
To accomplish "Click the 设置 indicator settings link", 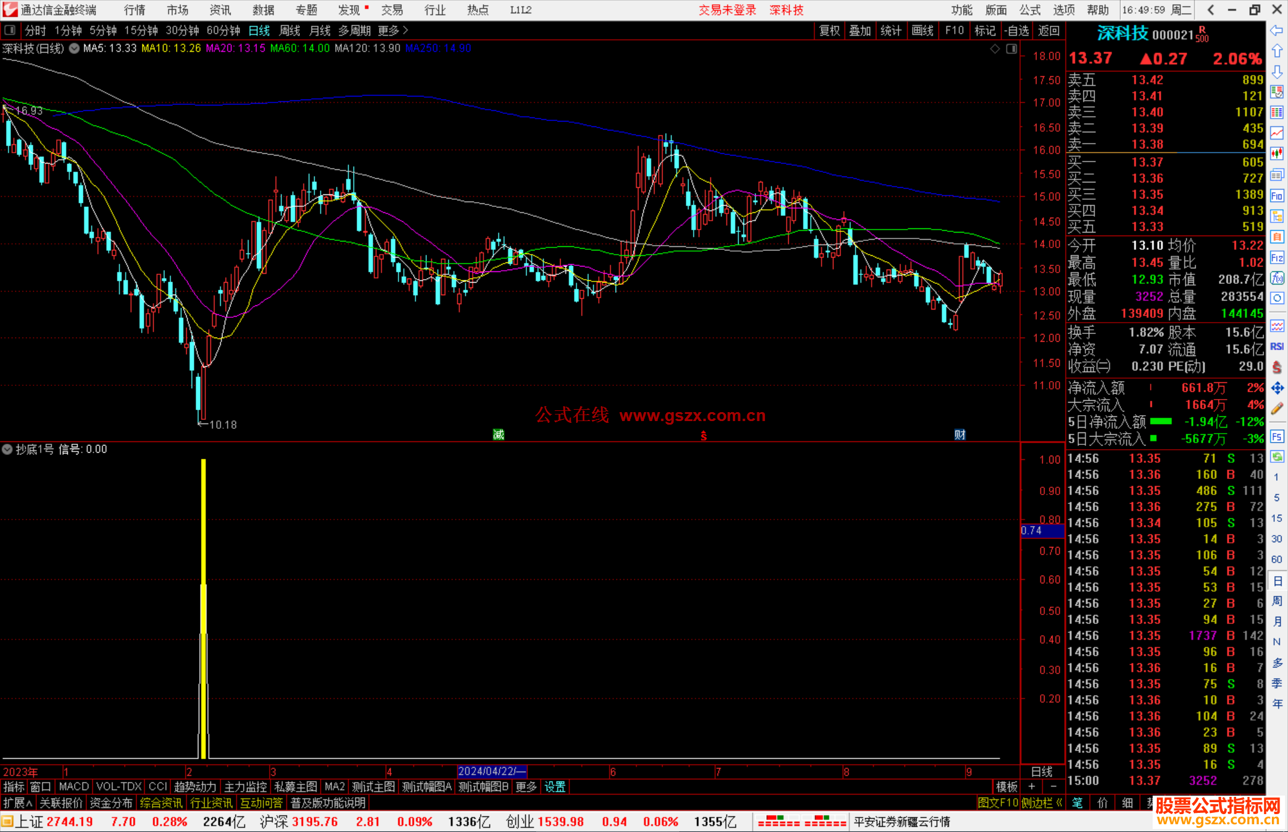I will click(x=555, y=787).
